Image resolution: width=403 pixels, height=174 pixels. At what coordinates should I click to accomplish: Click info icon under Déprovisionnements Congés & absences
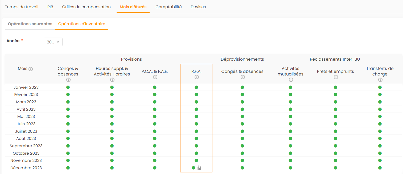[x=242, y=77]
